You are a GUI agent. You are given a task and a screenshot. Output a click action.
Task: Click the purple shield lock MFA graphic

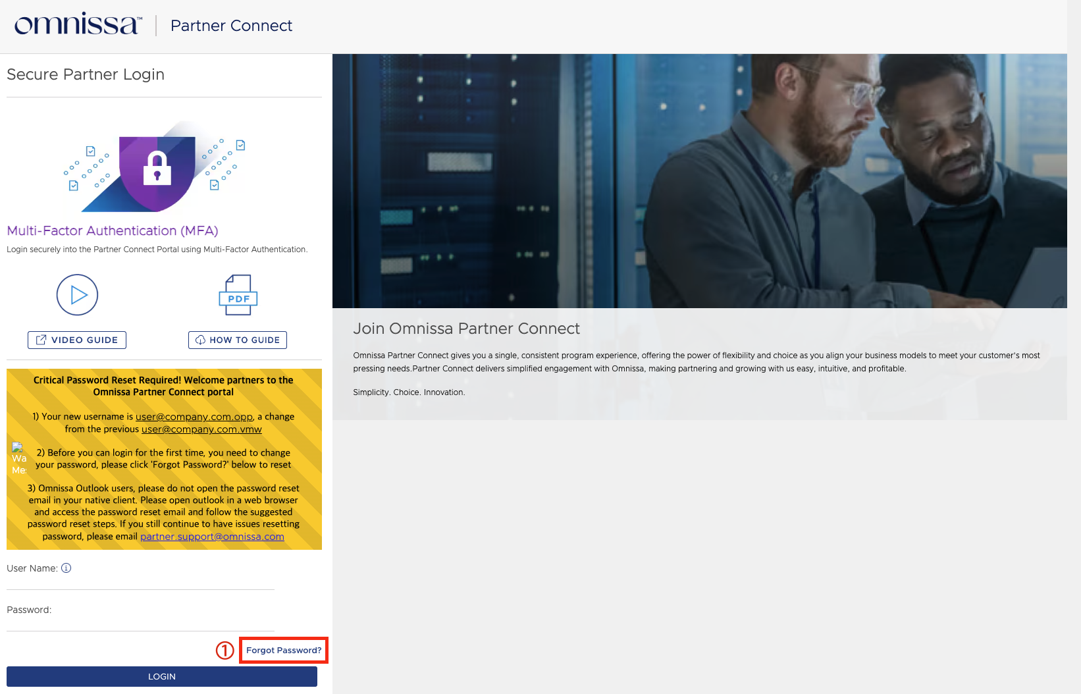157,169
